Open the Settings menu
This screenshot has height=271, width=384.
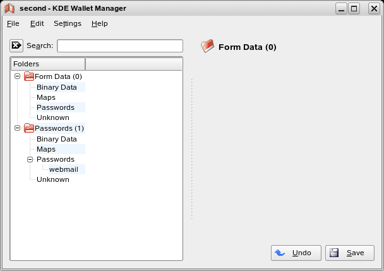point(68,23)
